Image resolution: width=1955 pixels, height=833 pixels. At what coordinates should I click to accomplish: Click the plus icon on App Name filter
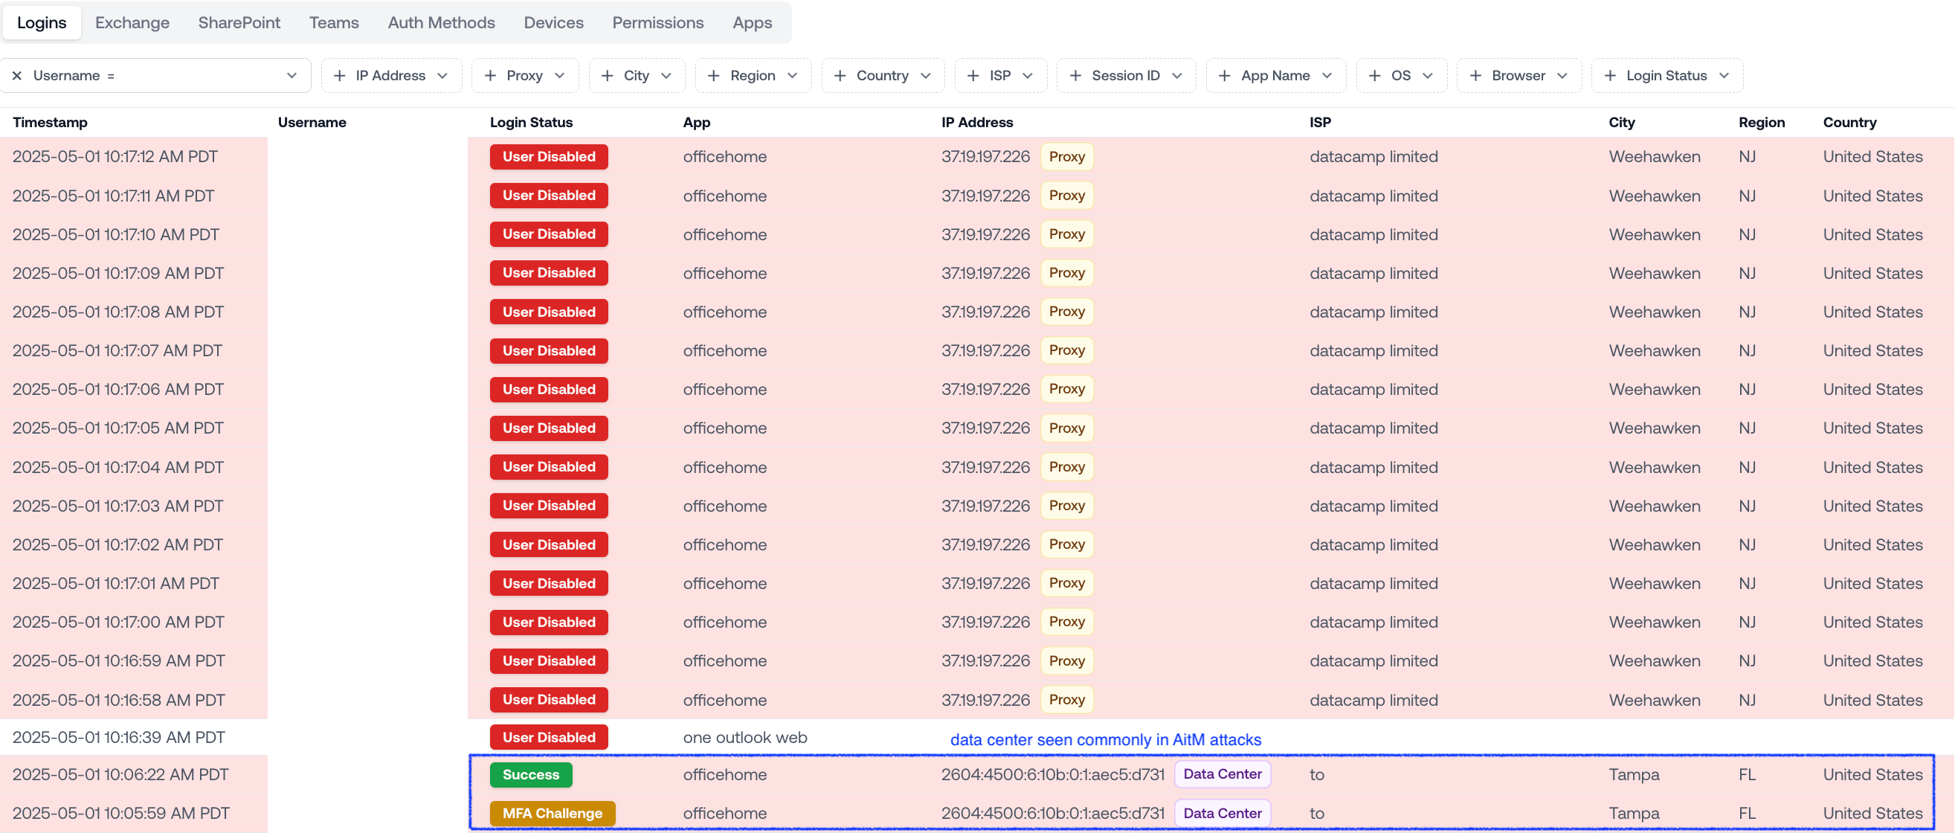(x=1225, y=76)
